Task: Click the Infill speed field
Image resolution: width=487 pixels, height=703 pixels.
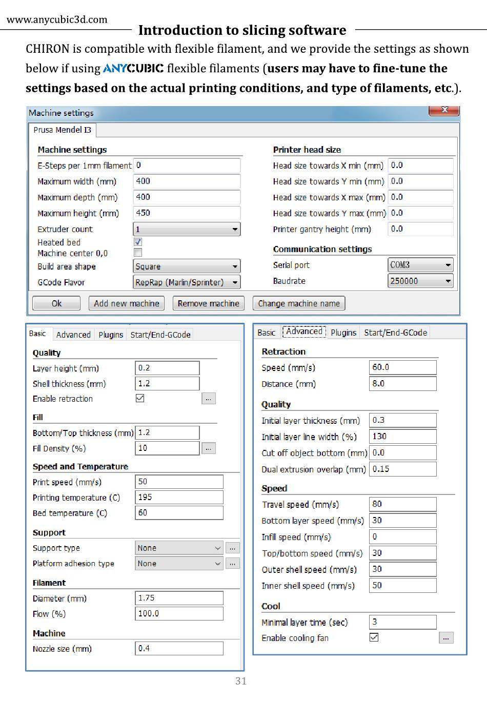Action: point(403,537)
